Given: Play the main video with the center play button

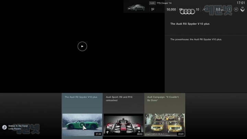Looking at the screenshot, I should click(x=82, y=46).
